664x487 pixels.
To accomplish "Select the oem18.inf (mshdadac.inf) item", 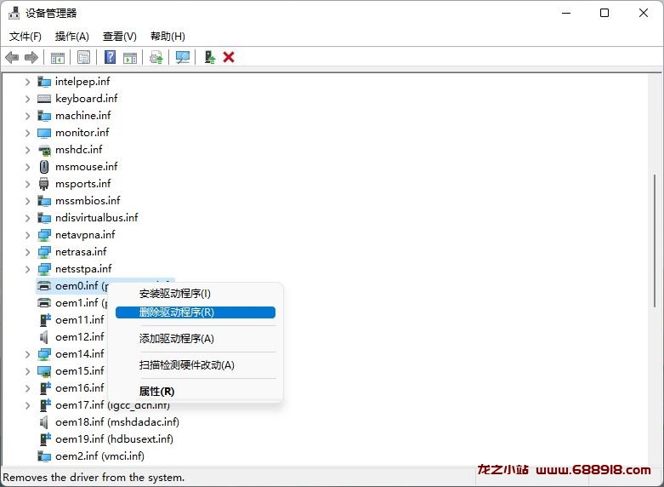I will point(116,422).
